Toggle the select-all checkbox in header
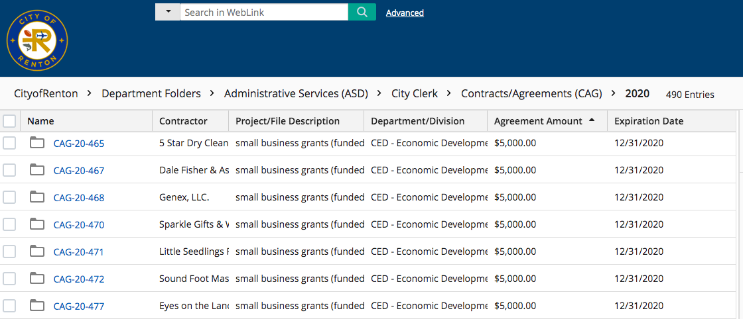 9,121
